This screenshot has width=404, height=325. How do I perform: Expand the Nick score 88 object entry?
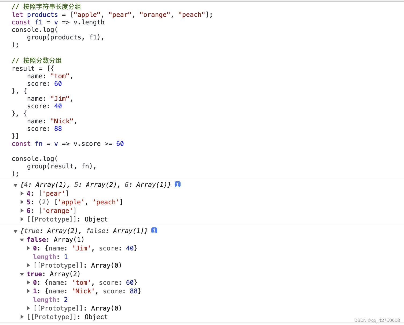coord(28,291)
